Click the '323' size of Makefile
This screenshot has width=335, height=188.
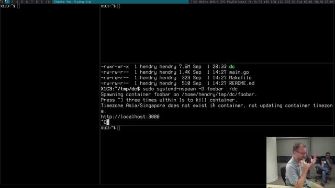(x=186, y=78)
